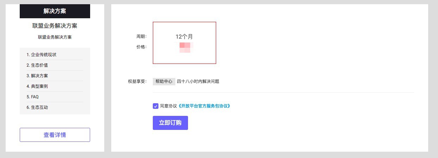Go to 2. 生态价值 in the sidebar

coord(37,65)
